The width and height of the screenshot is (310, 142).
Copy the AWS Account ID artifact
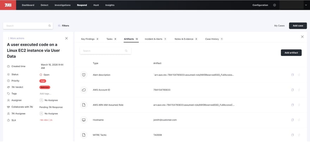[292, 90]
